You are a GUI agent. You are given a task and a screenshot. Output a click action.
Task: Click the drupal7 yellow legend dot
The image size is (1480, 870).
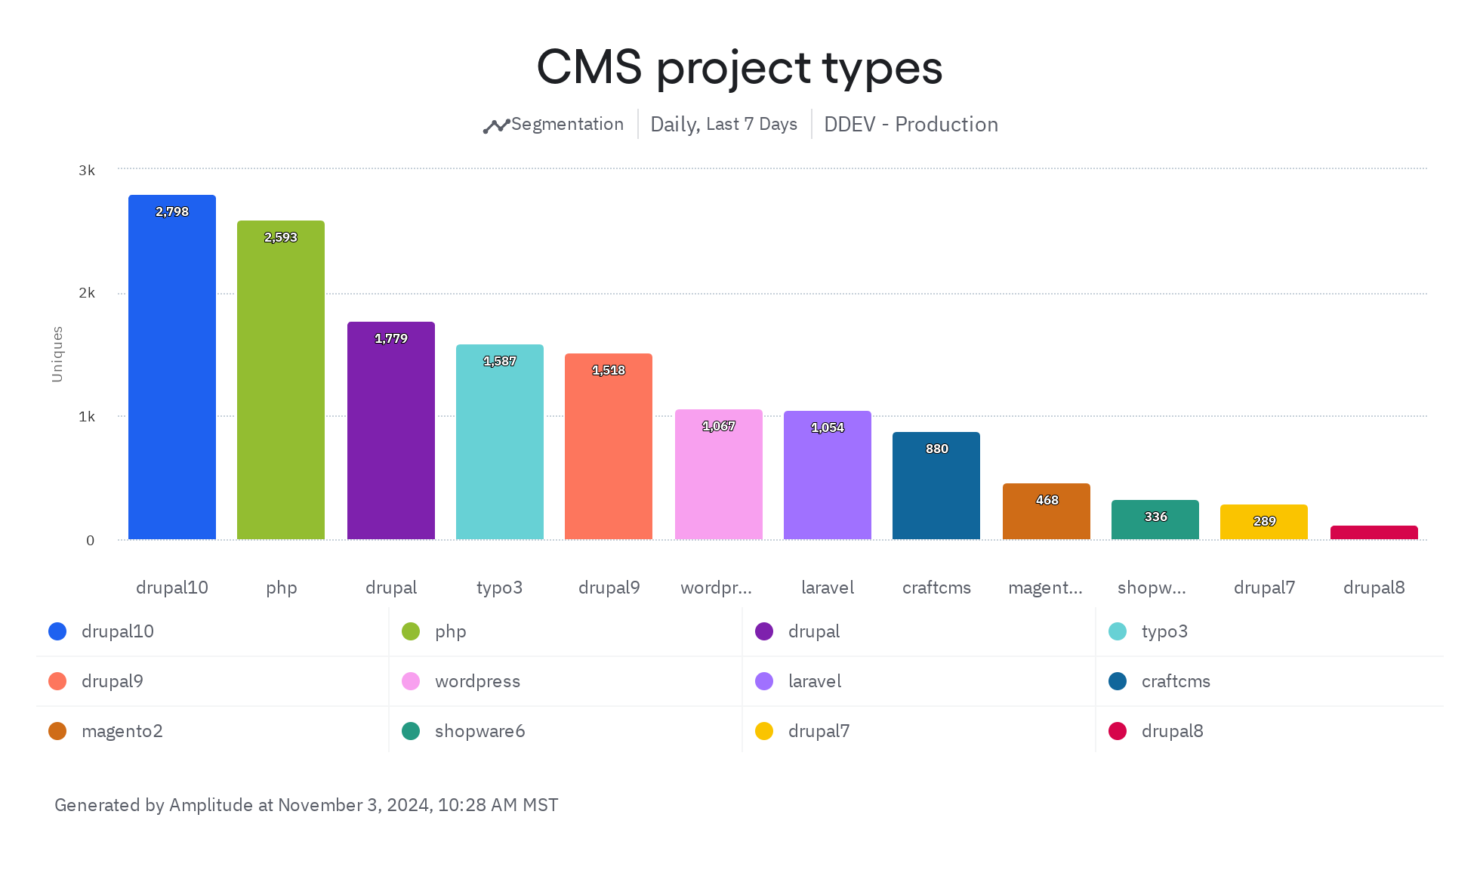click(x=764, y=731)
